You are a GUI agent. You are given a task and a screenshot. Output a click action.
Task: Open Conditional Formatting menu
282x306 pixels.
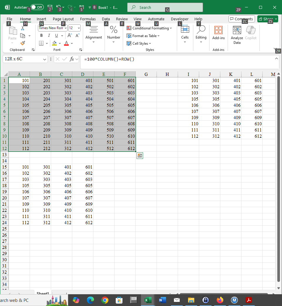tap(149, 28)
